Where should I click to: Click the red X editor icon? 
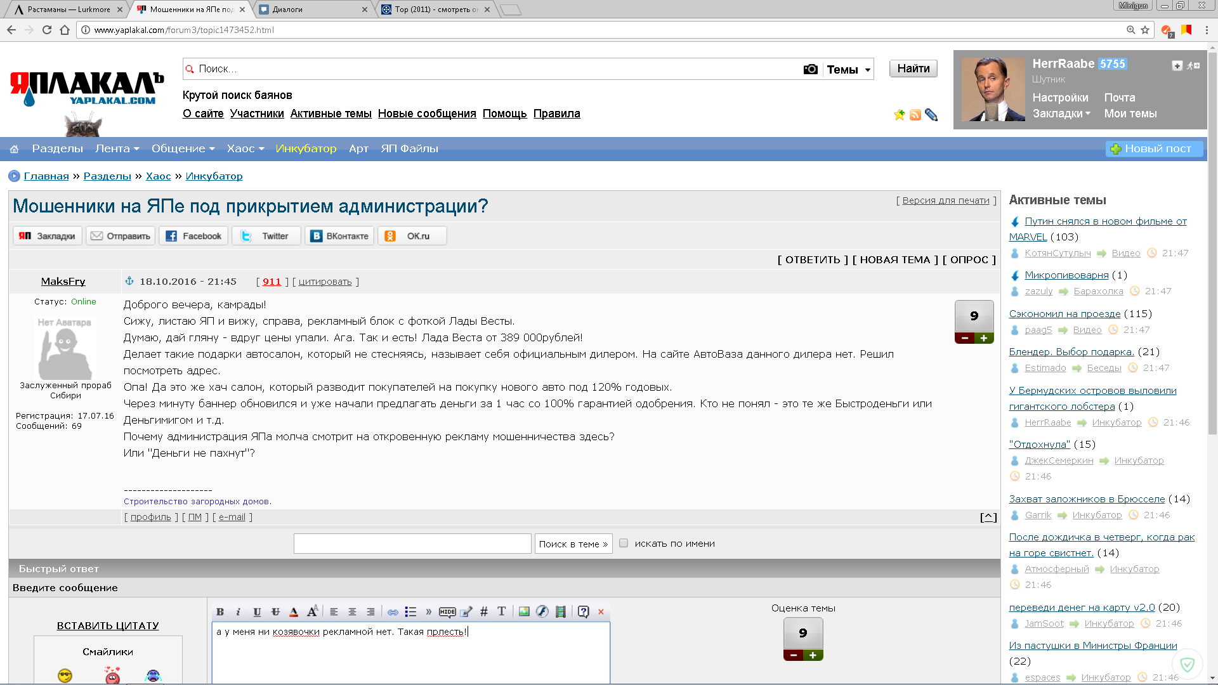(x=601, y=612)
